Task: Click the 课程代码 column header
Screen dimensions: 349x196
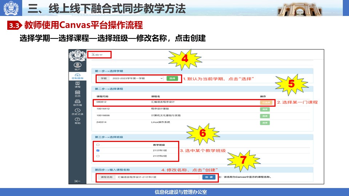Action: point(103,97)
